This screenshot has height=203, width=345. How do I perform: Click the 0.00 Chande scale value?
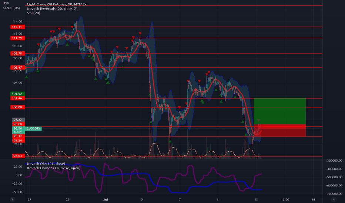[19, 175]
